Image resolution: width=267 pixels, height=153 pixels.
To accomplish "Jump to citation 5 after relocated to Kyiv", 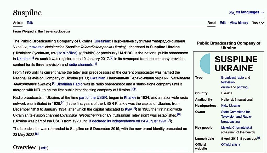I will click(134, 108).
